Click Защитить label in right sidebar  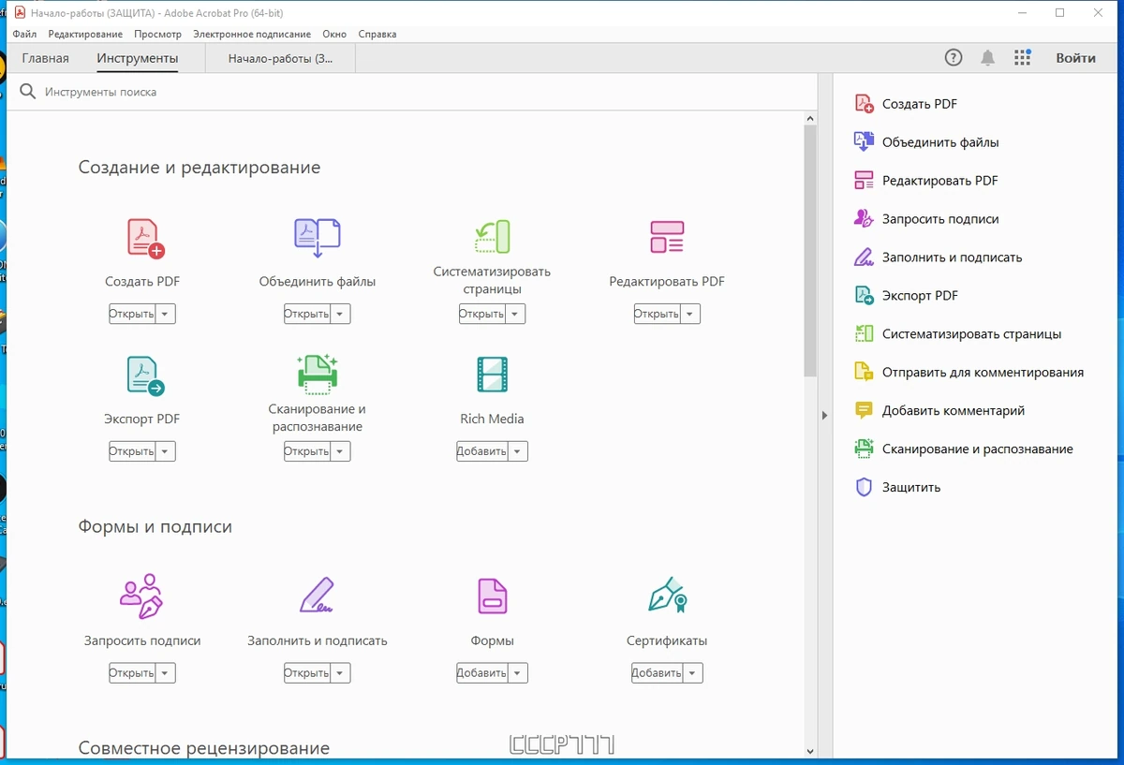coord(911,488)
